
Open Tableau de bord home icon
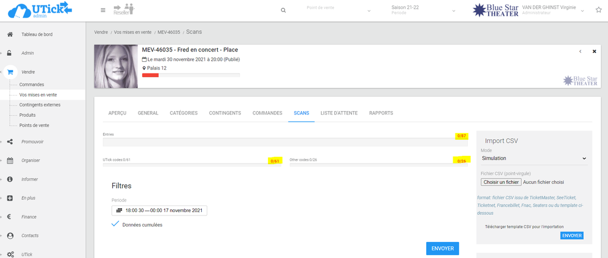10,34
